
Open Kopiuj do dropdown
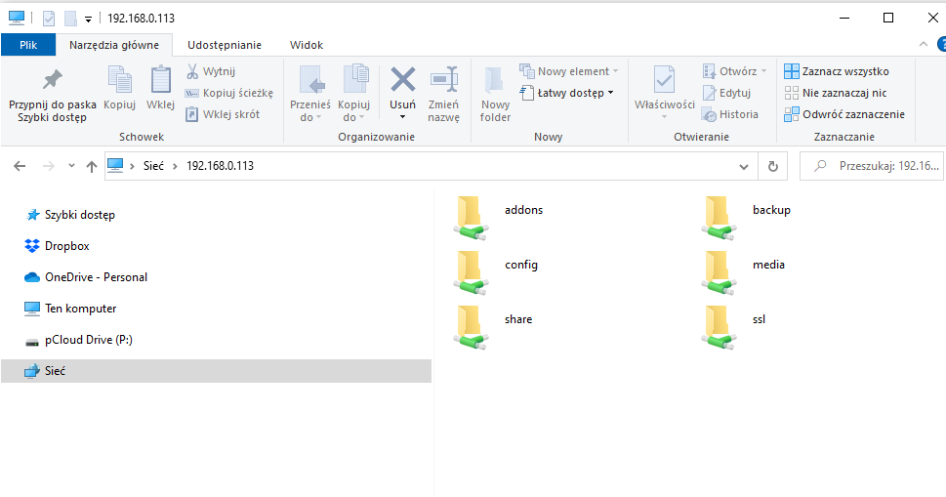click(x=353, y=94)
